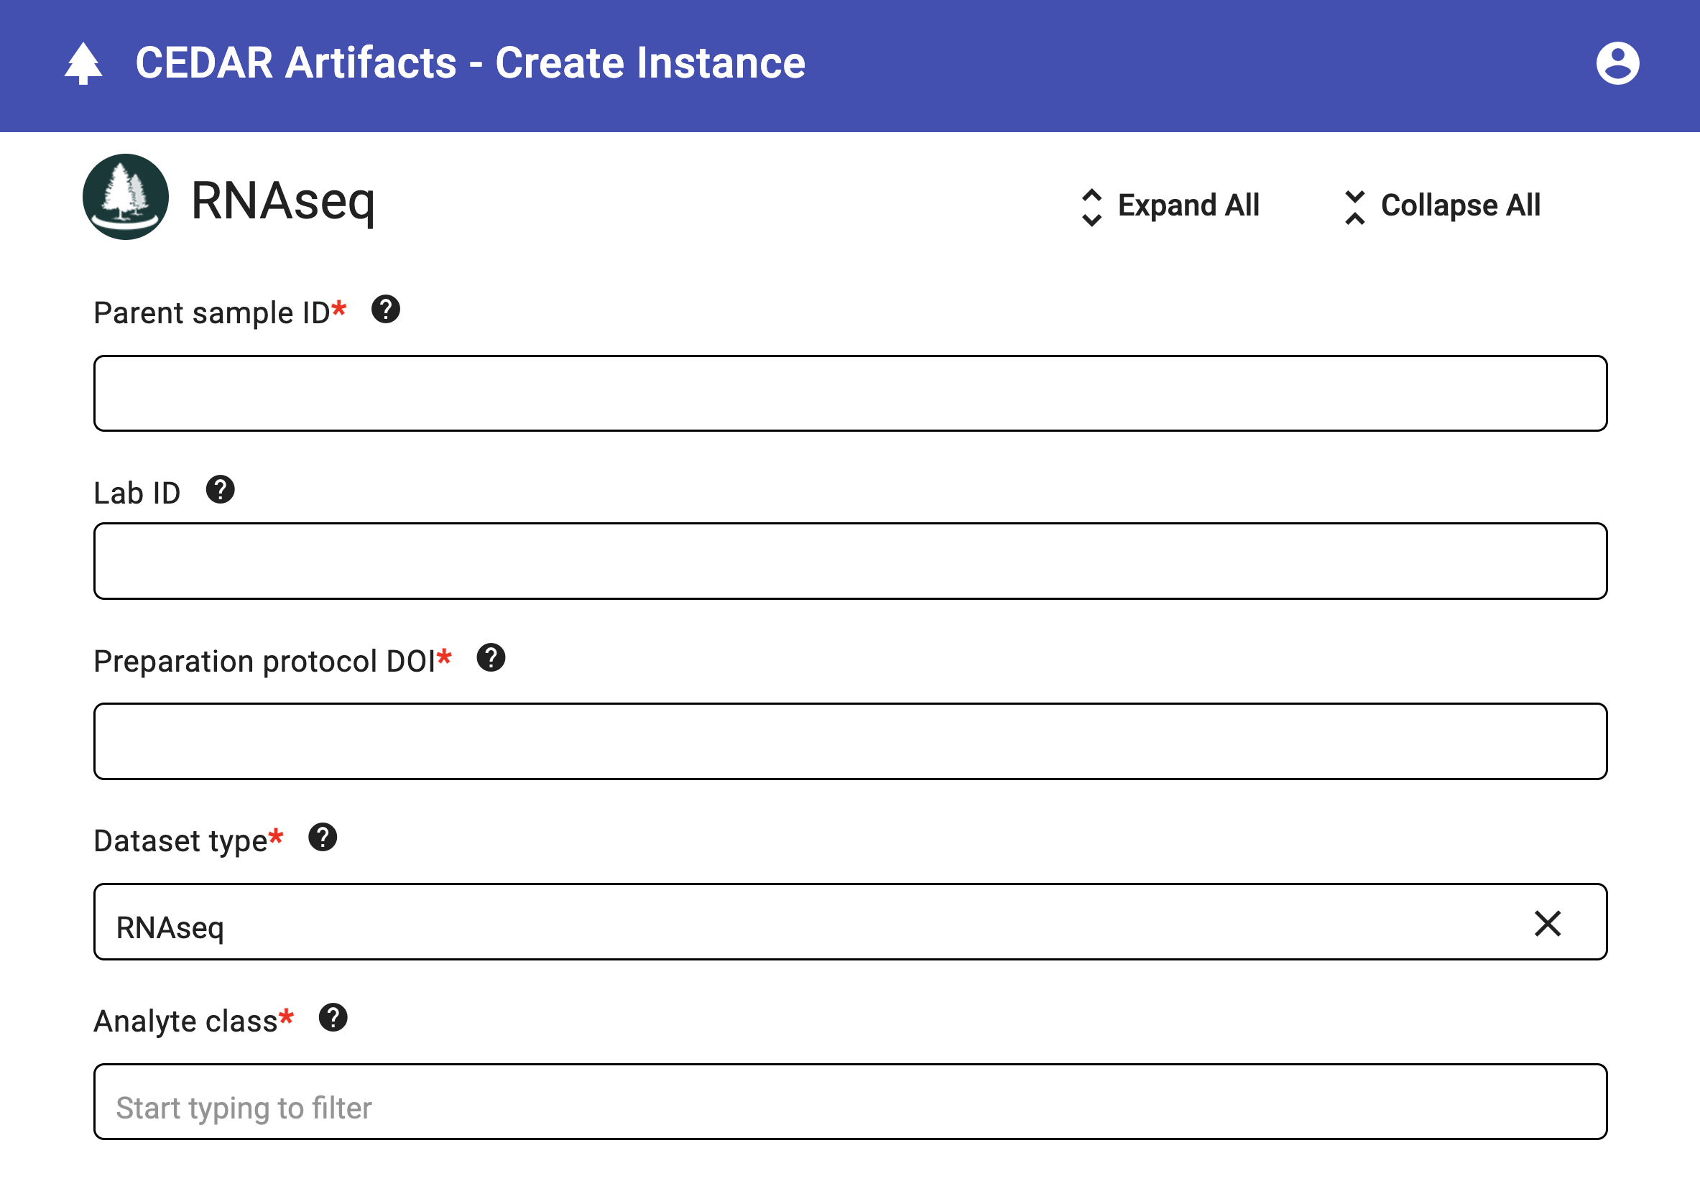Viewport: 1700px width, 1181px height.
Task: Show help for Analyte class
Action: [x=333, y=1017]
